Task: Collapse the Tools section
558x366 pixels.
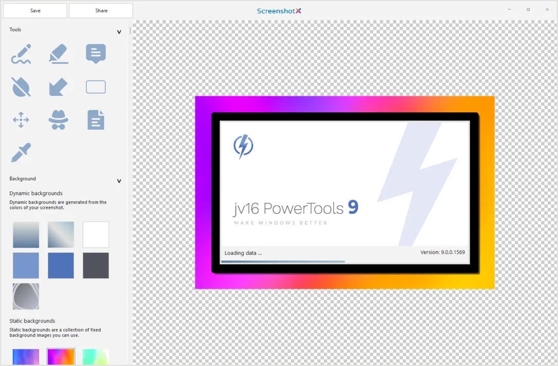Action: tap(119, 32)
